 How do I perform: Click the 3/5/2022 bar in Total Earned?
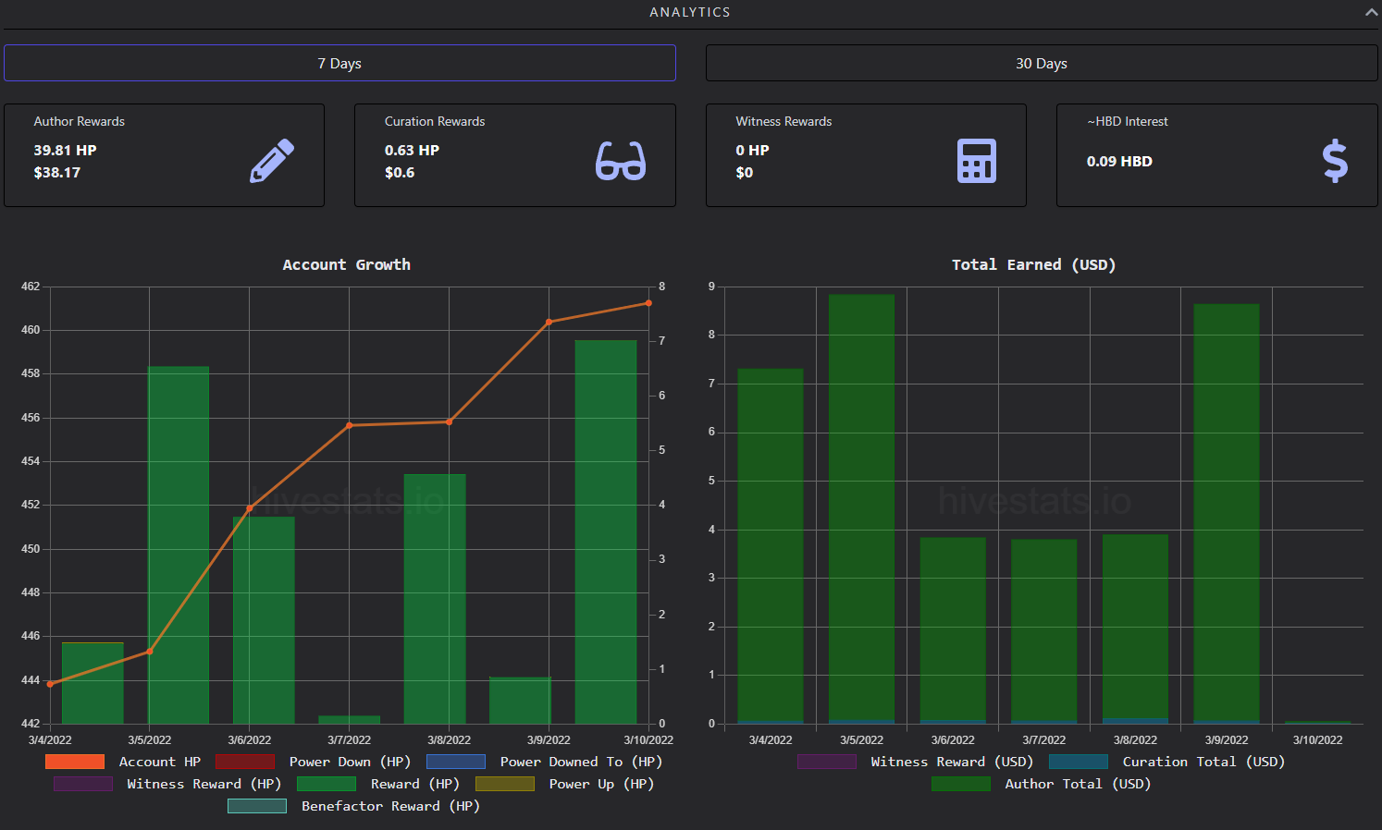[x=861, y=508]
